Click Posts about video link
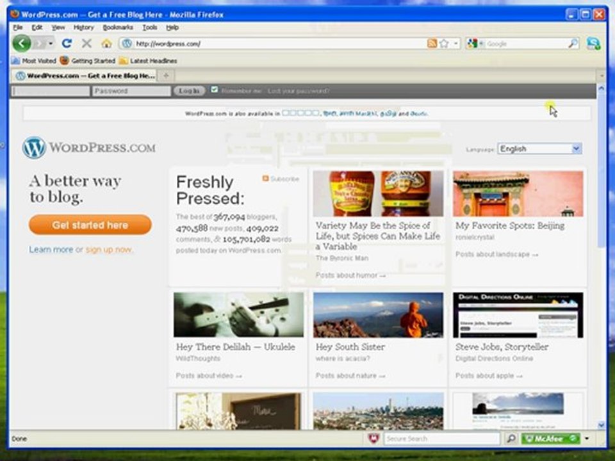This screenshot has width=615, height=461. click(x=209, y=376)
